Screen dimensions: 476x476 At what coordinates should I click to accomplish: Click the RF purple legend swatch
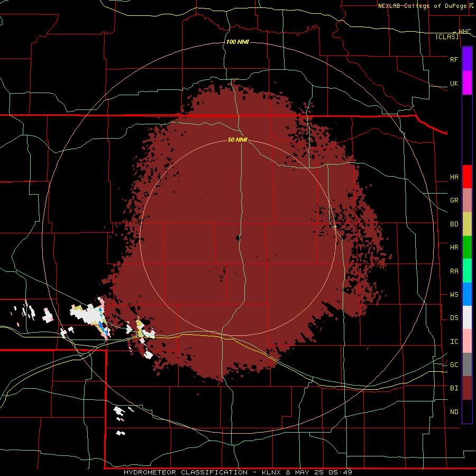[467, 59]
